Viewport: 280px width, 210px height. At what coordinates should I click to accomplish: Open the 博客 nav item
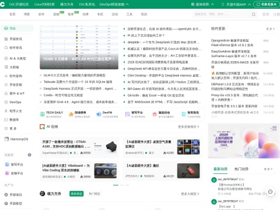pyautogui.click(x=27, y=15)
